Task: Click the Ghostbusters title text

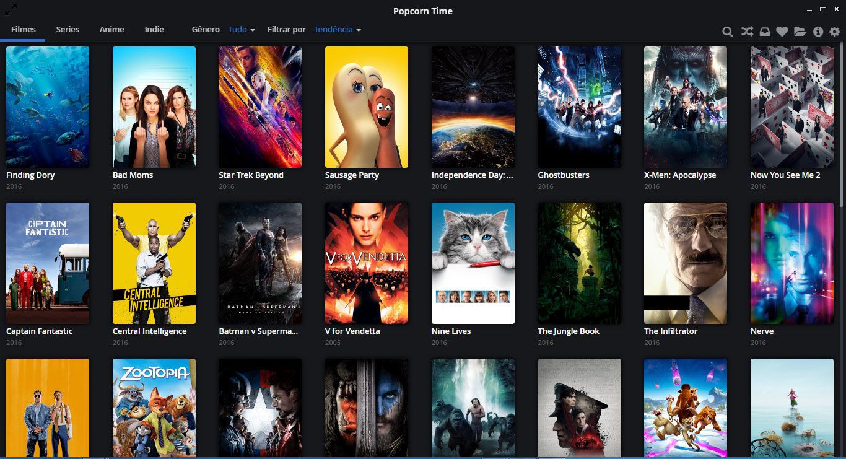Action: [564, 175]
